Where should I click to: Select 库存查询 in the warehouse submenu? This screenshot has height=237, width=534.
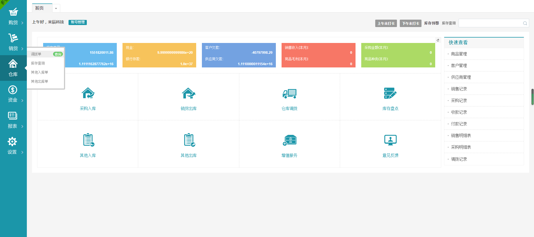coord(38,63)
